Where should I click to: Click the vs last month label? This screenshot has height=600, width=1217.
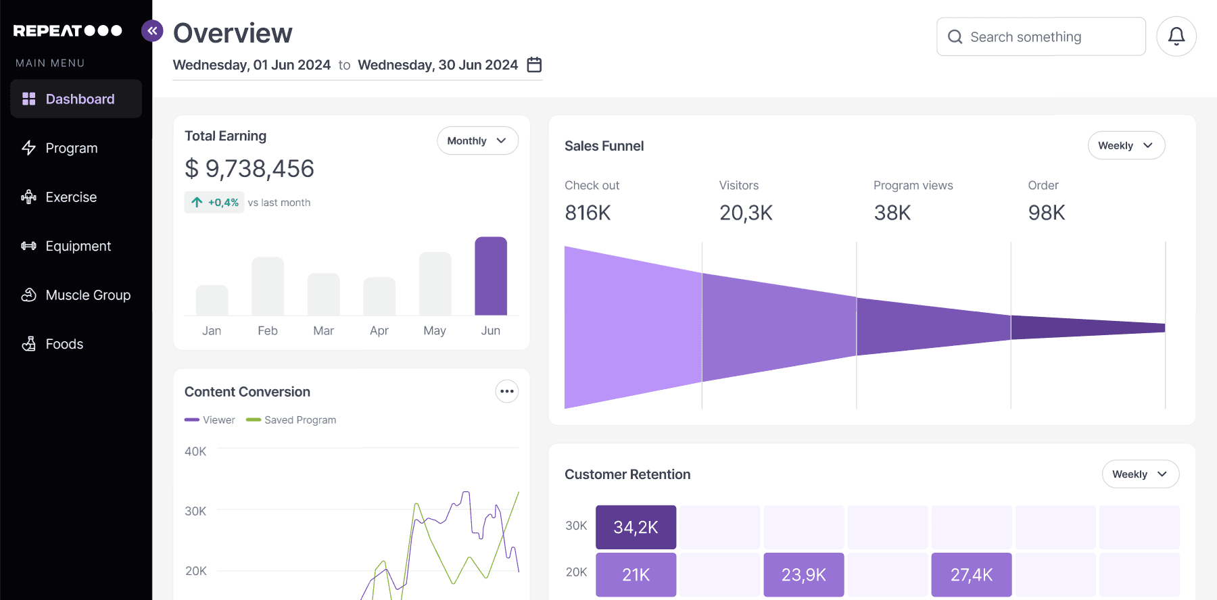pos(279,203)
